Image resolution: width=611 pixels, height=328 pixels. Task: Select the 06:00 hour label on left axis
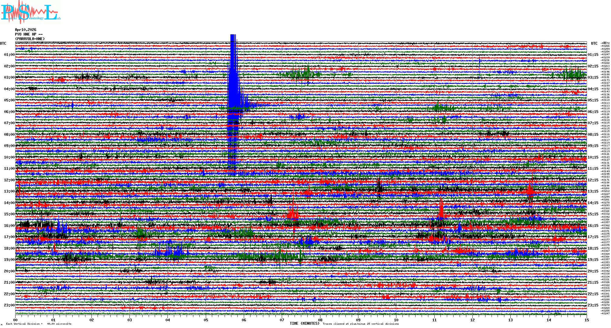[9, 112]
